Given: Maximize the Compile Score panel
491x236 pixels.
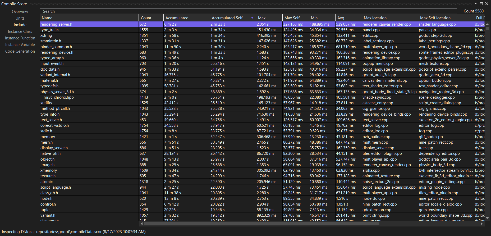Looking at the screenshot, I should (x=481, y=4).
